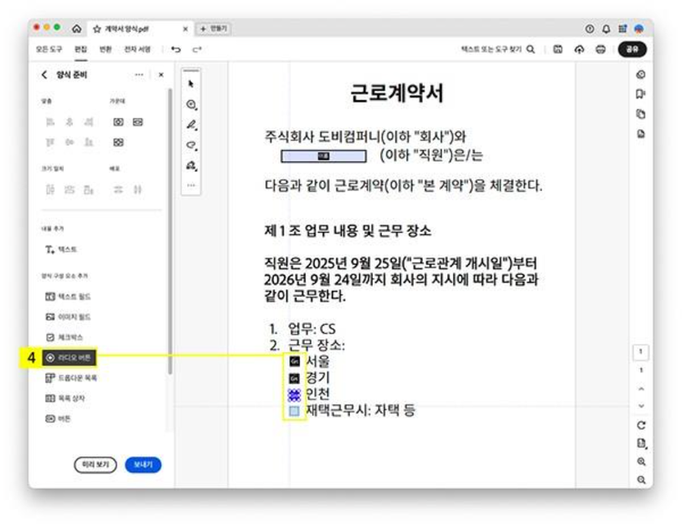Click the align top icon under 맞춤
Image resolution: width=682 pixels, height=526 pixels.
coord(50,142)
